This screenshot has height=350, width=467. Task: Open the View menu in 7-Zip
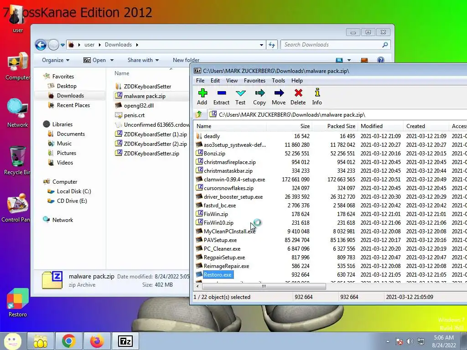(x=232, y=81)
